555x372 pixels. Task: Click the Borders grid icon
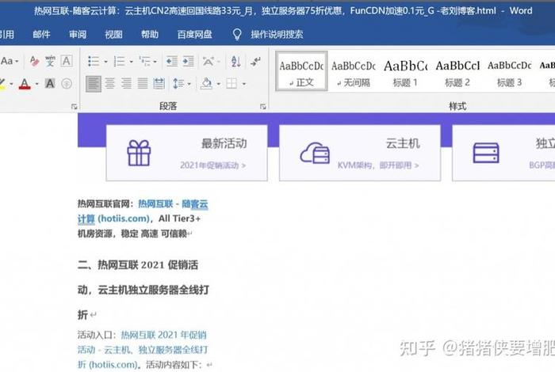pos(232,84)
